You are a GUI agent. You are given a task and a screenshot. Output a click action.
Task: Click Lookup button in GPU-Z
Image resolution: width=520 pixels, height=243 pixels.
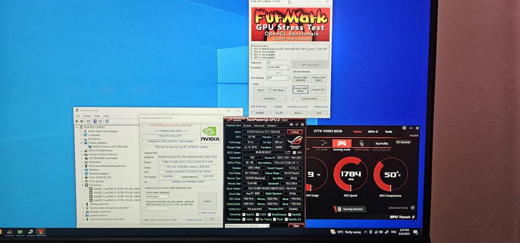click(294, 132)
